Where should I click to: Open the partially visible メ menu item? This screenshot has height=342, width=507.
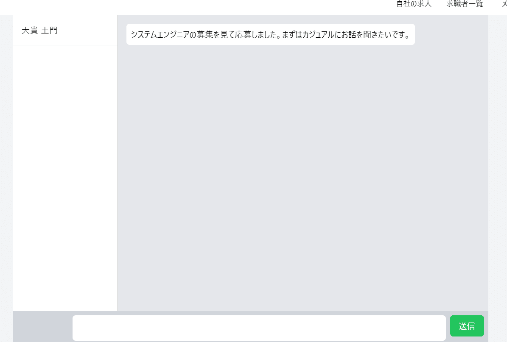504,3
